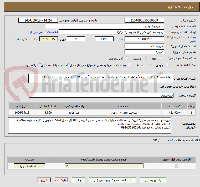Click the توضیحات خریدار textarea resize handle
This screenshot has width=200, height=187.
(x=9, y=132)
